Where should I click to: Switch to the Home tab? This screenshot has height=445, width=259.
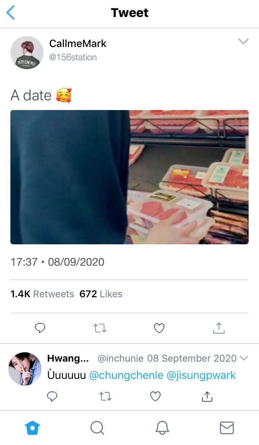(x=32, y=428)
